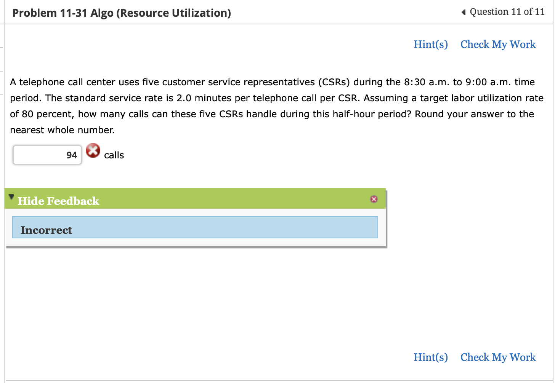The height and width of the screenshot is (383, 555).
Task: Click Hide Feedback to collapse the panel
Action: [58, 201]
